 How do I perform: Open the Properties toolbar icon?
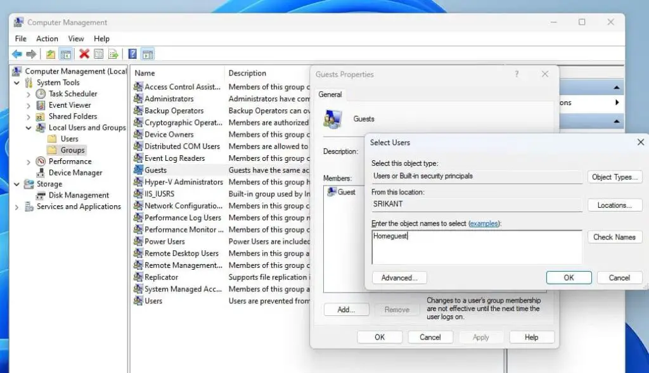99,54
